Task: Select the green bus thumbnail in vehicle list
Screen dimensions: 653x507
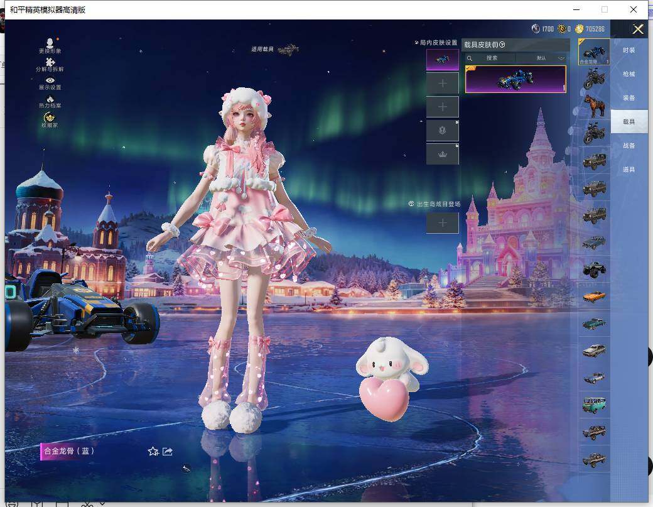Action: click(593, 405)
